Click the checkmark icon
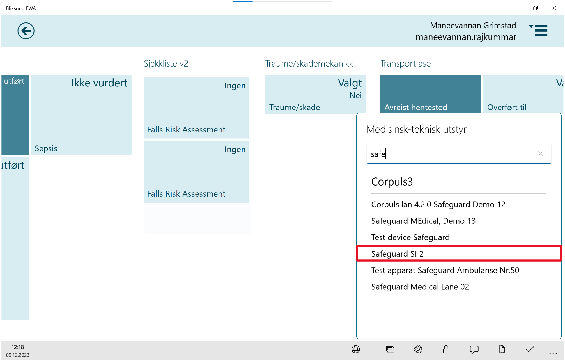565x361 pixels. click(530, 349)
